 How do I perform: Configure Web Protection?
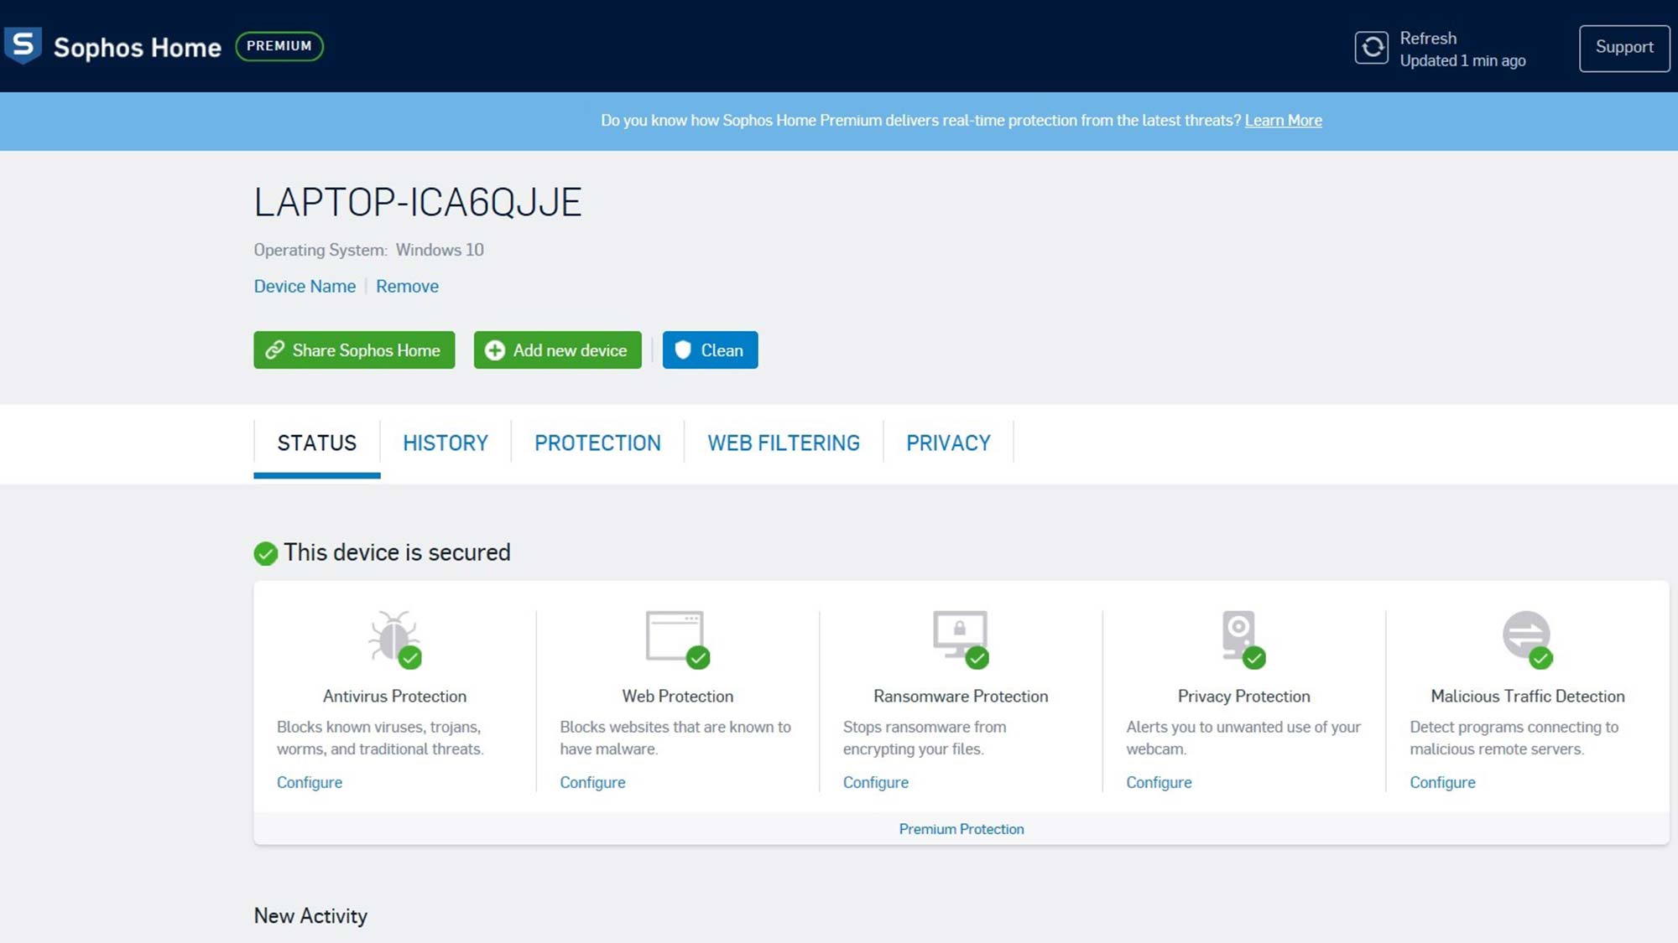(x=592, y=782)
